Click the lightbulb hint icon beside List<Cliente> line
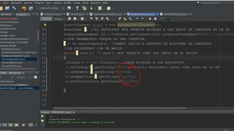Screen dimensions: 234x131 coord(45,25)
